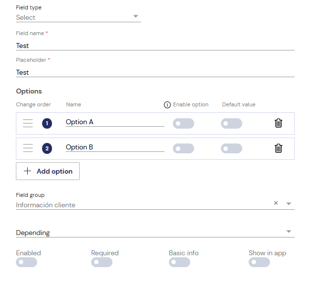
Task: Open the Field type dropdown
Action: coord(78,17)
